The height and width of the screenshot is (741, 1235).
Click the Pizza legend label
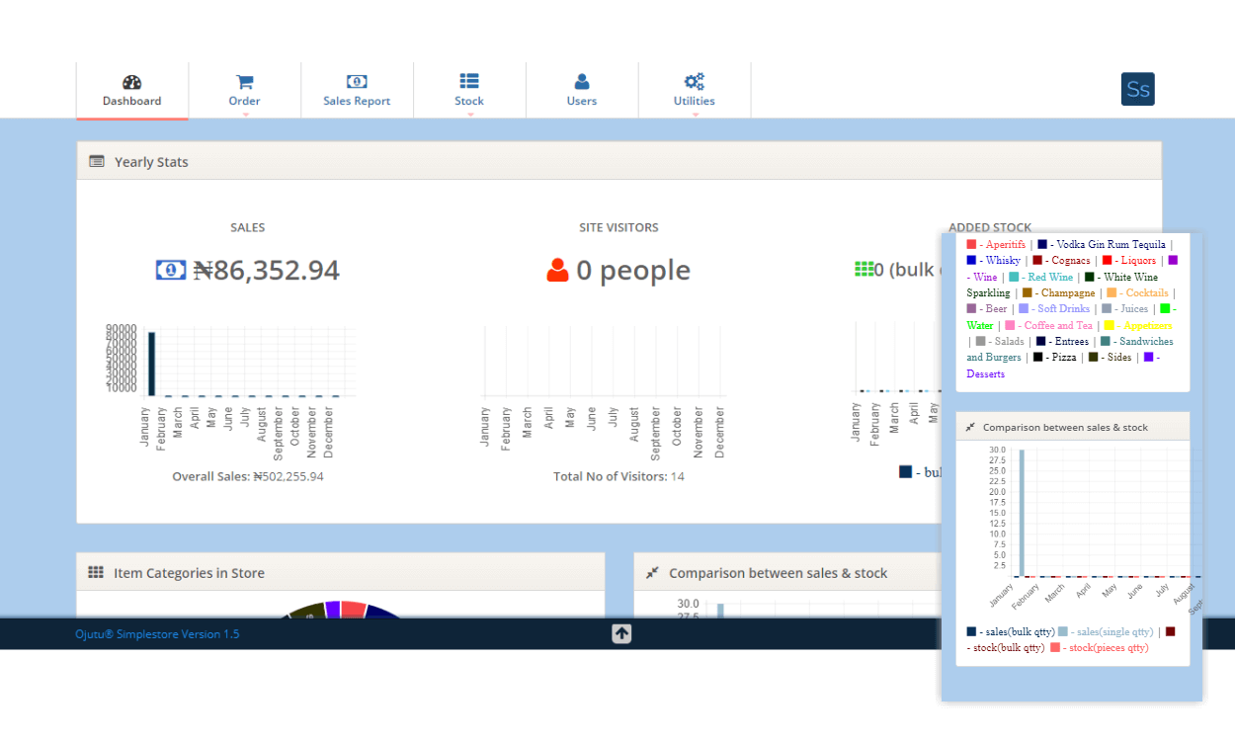pos(1064,357)
